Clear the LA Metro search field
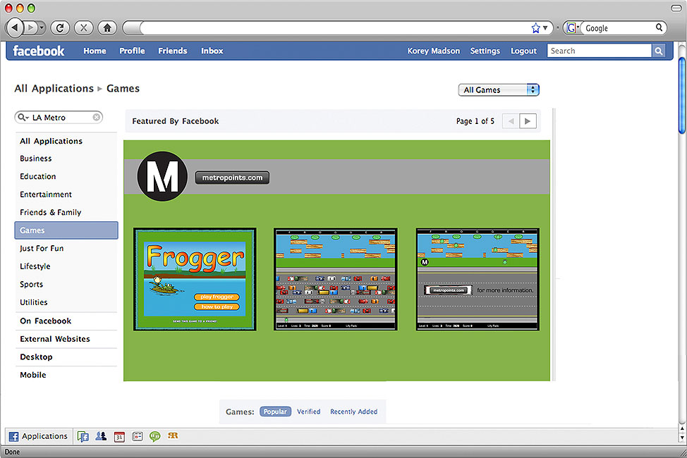 point(97,118)
